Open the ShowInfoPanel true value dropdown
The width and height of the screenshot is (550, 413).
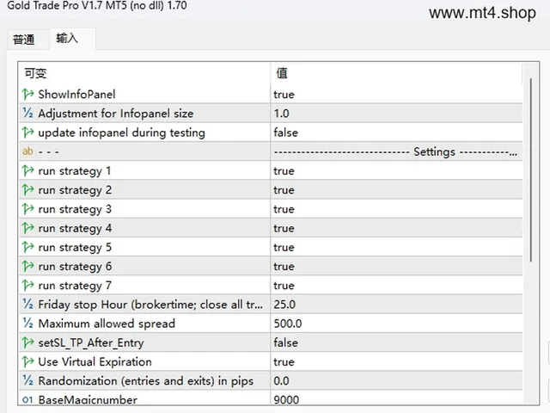[396, 94]
